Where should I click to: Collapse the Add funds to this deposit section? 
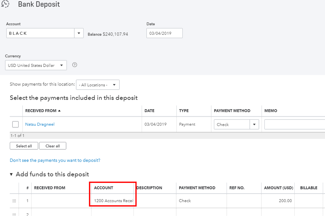click(11, 174)
